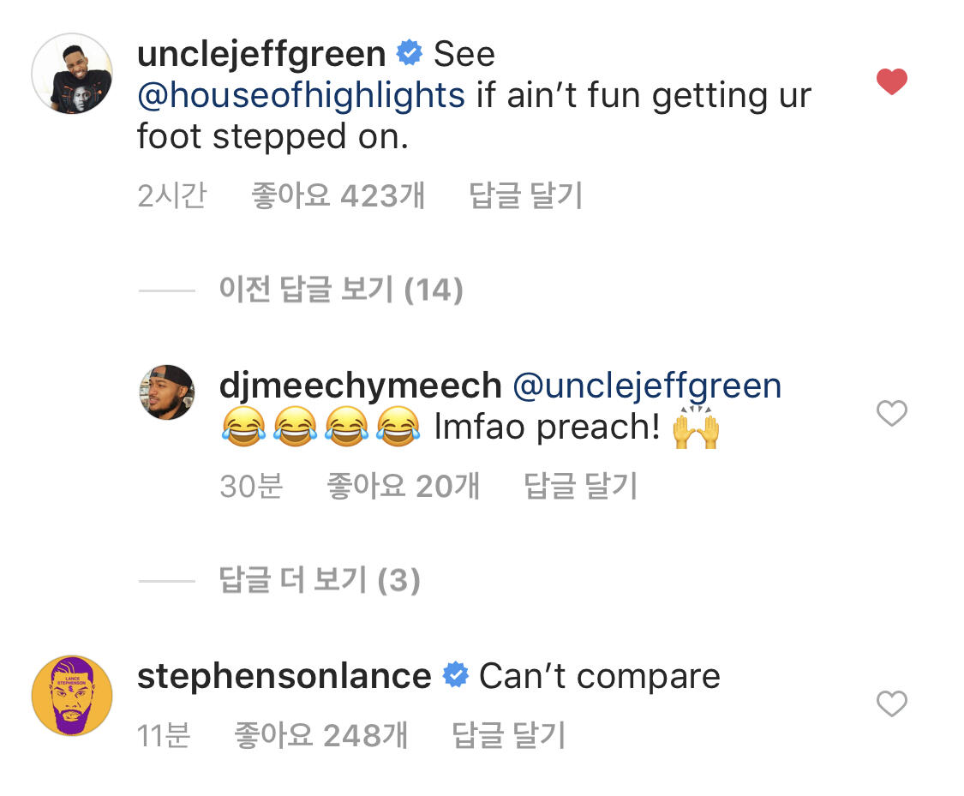Show more replies (3)
964x796 pixels.
click(319, 581)
